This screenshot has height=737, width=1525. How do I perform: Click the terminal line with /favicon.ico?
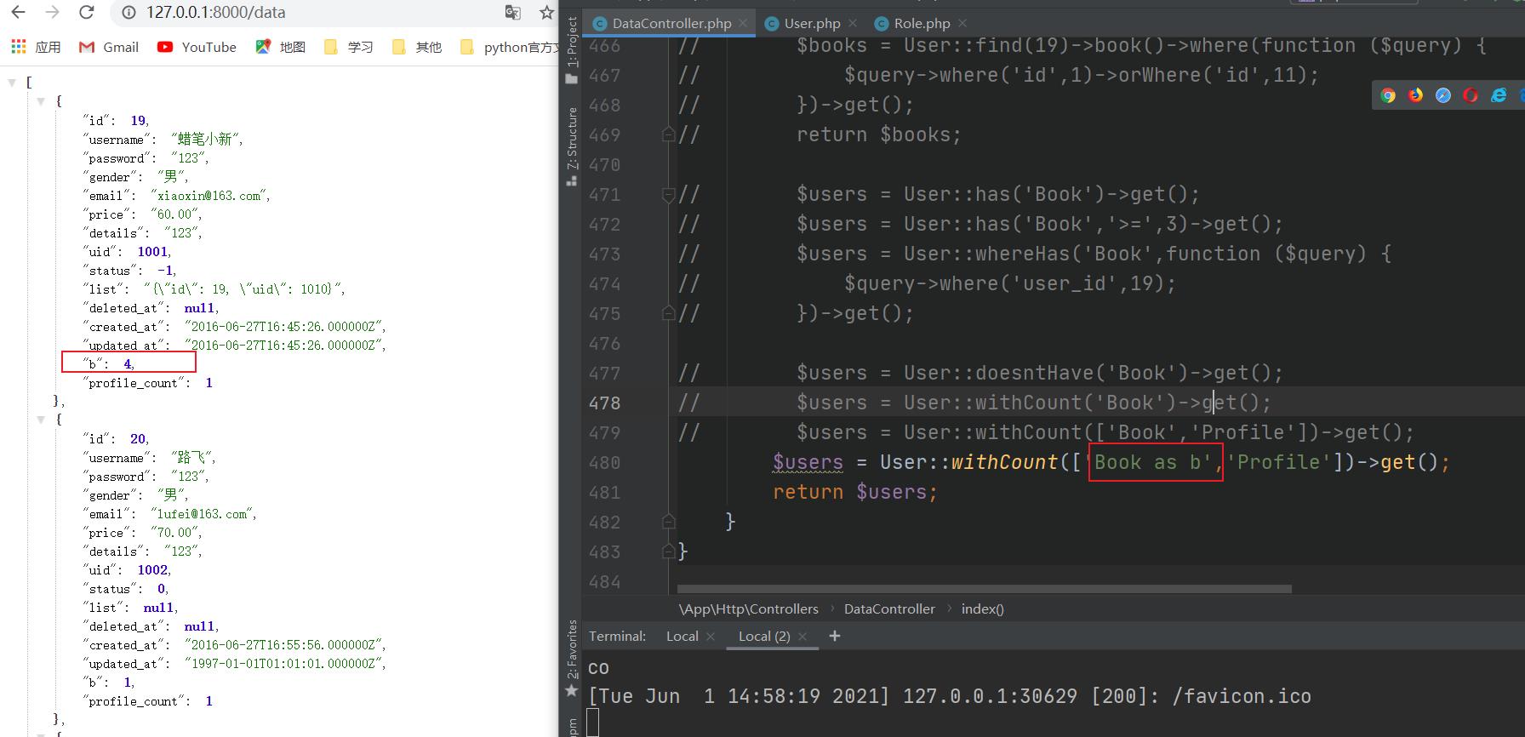[950, 696]
